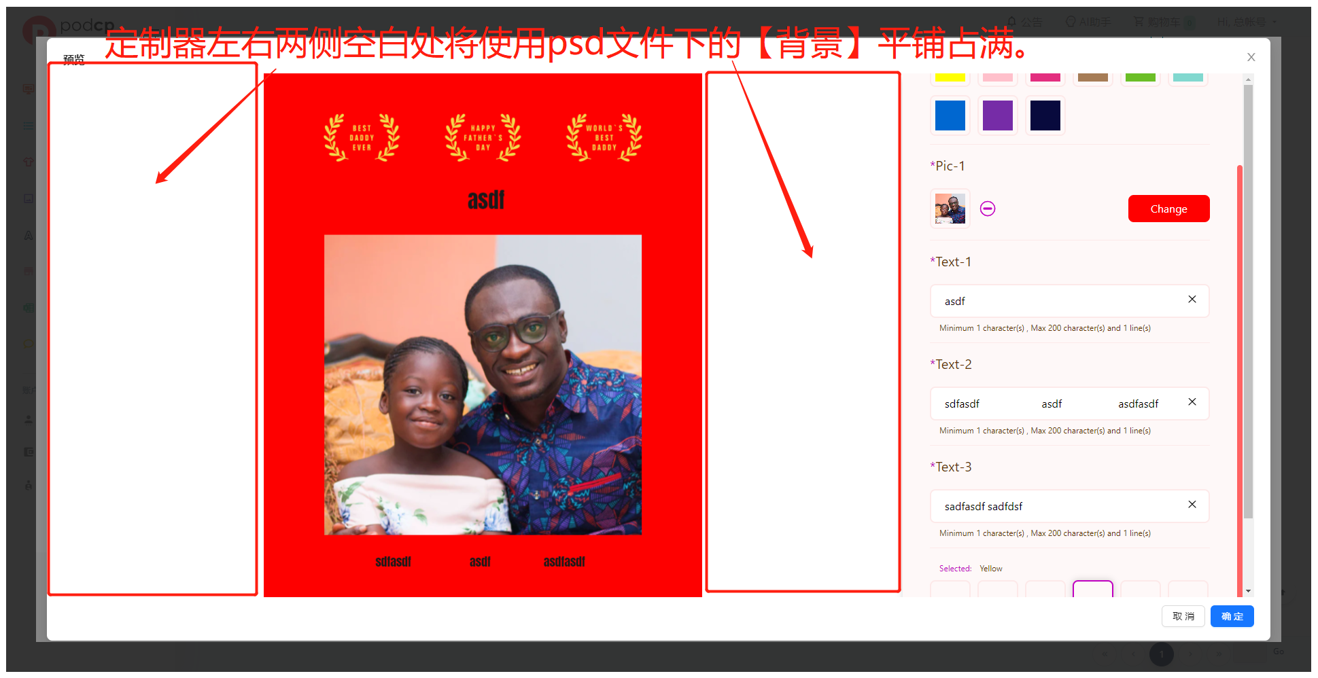
Task: Select the green color swatch
Action: pyautogui.click(x=1141, y=77)
